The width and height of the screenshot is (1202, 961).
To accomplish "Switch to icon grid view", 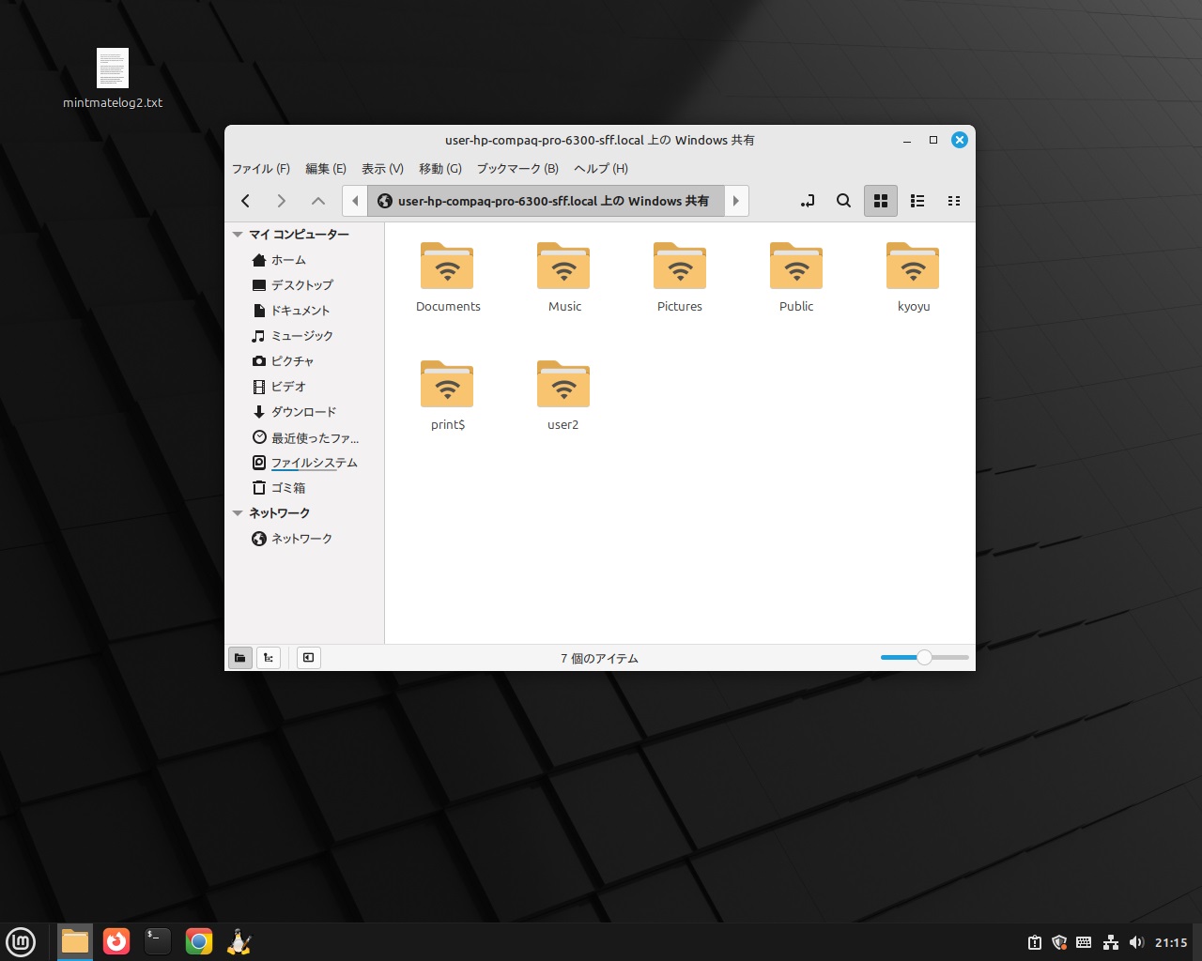I will (881, 201).
